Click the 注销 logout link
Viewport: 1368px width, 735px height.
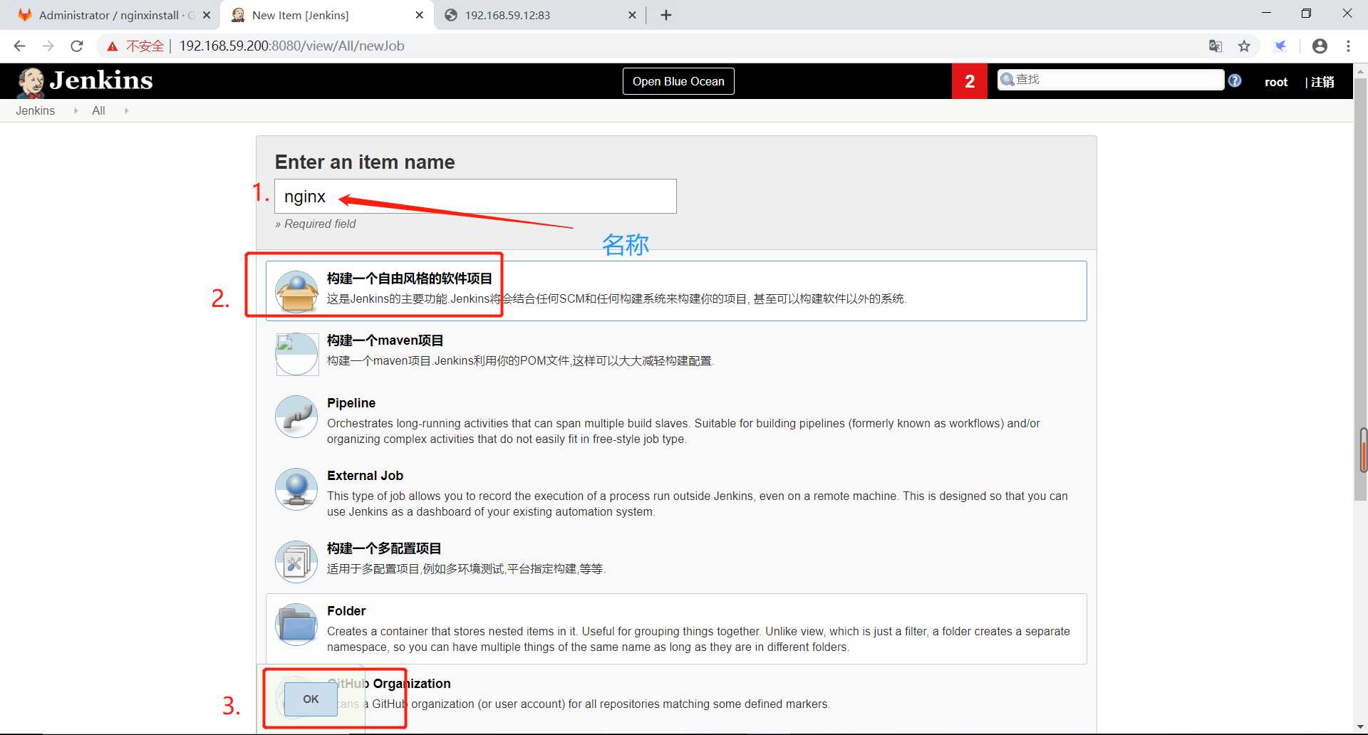(x=1322, y=82)
